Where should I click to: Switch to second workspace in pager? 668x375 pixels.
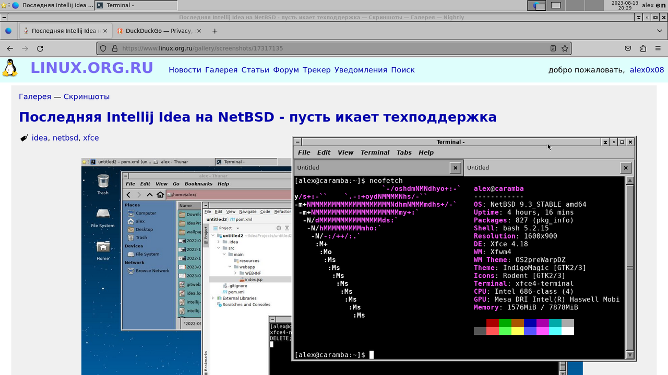tap(556, 5)
